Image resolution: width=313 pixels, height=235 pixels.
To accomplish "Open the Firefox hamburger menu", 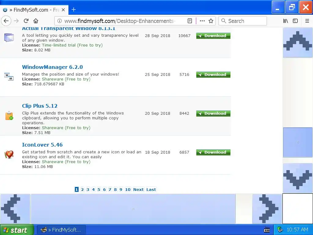I will [307, 21].
